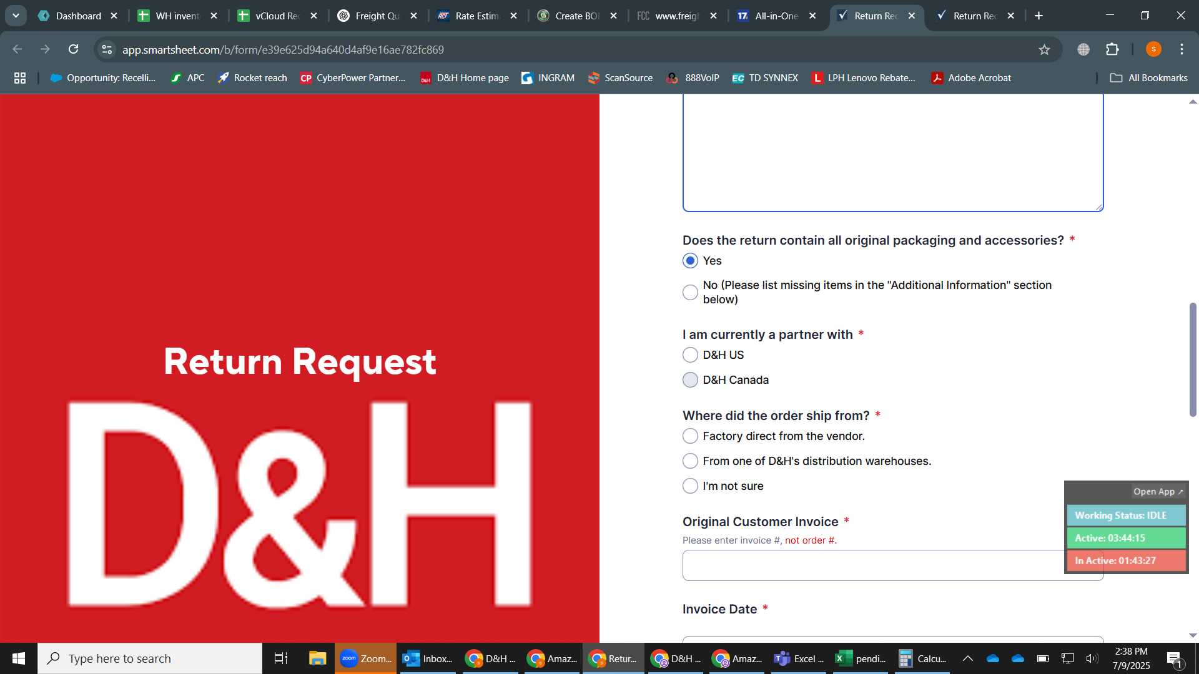This screenshot has height=674, width=1199.
Task: Switch to the WH inventory tab
Action: [x=177, y=16]
